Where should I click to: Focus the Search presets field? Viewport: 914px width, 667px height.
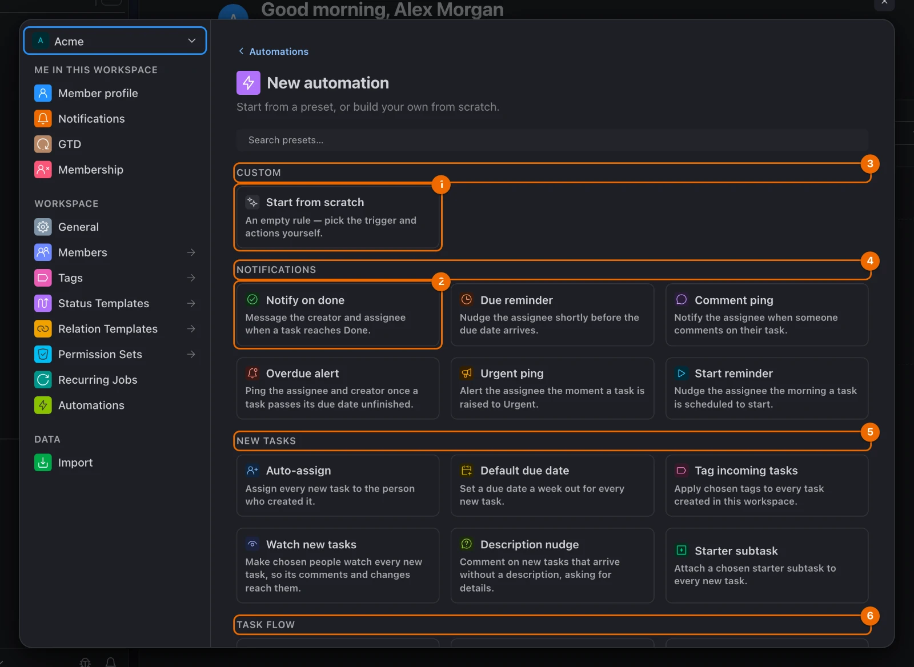tap(552, 140)
